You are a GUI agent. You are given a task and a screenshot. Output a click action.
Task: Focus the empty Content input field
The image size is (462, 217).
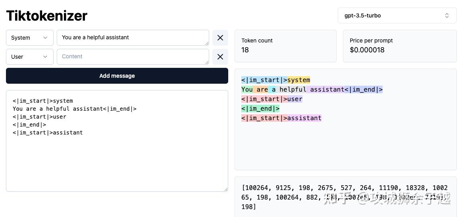pyautogui.click(x=133, y=57)
